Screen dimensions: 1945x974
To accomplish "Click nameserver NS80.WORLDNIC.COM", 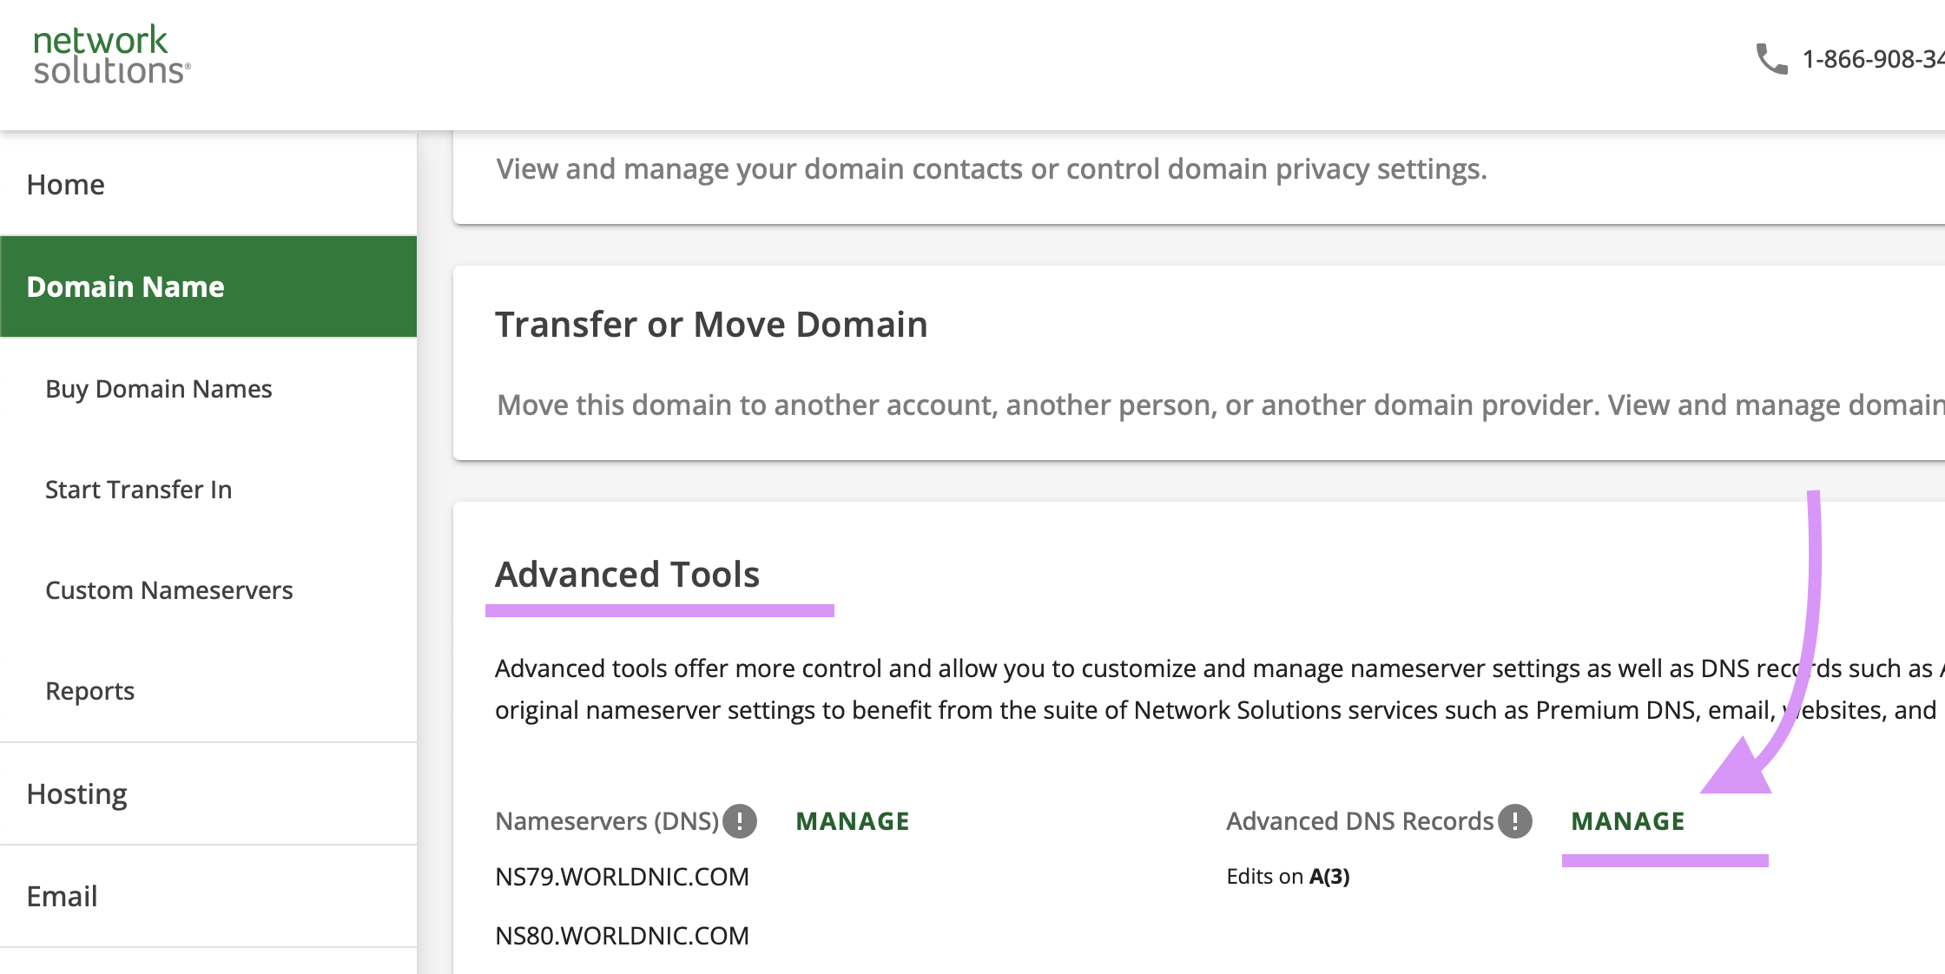I will [622, 936].
